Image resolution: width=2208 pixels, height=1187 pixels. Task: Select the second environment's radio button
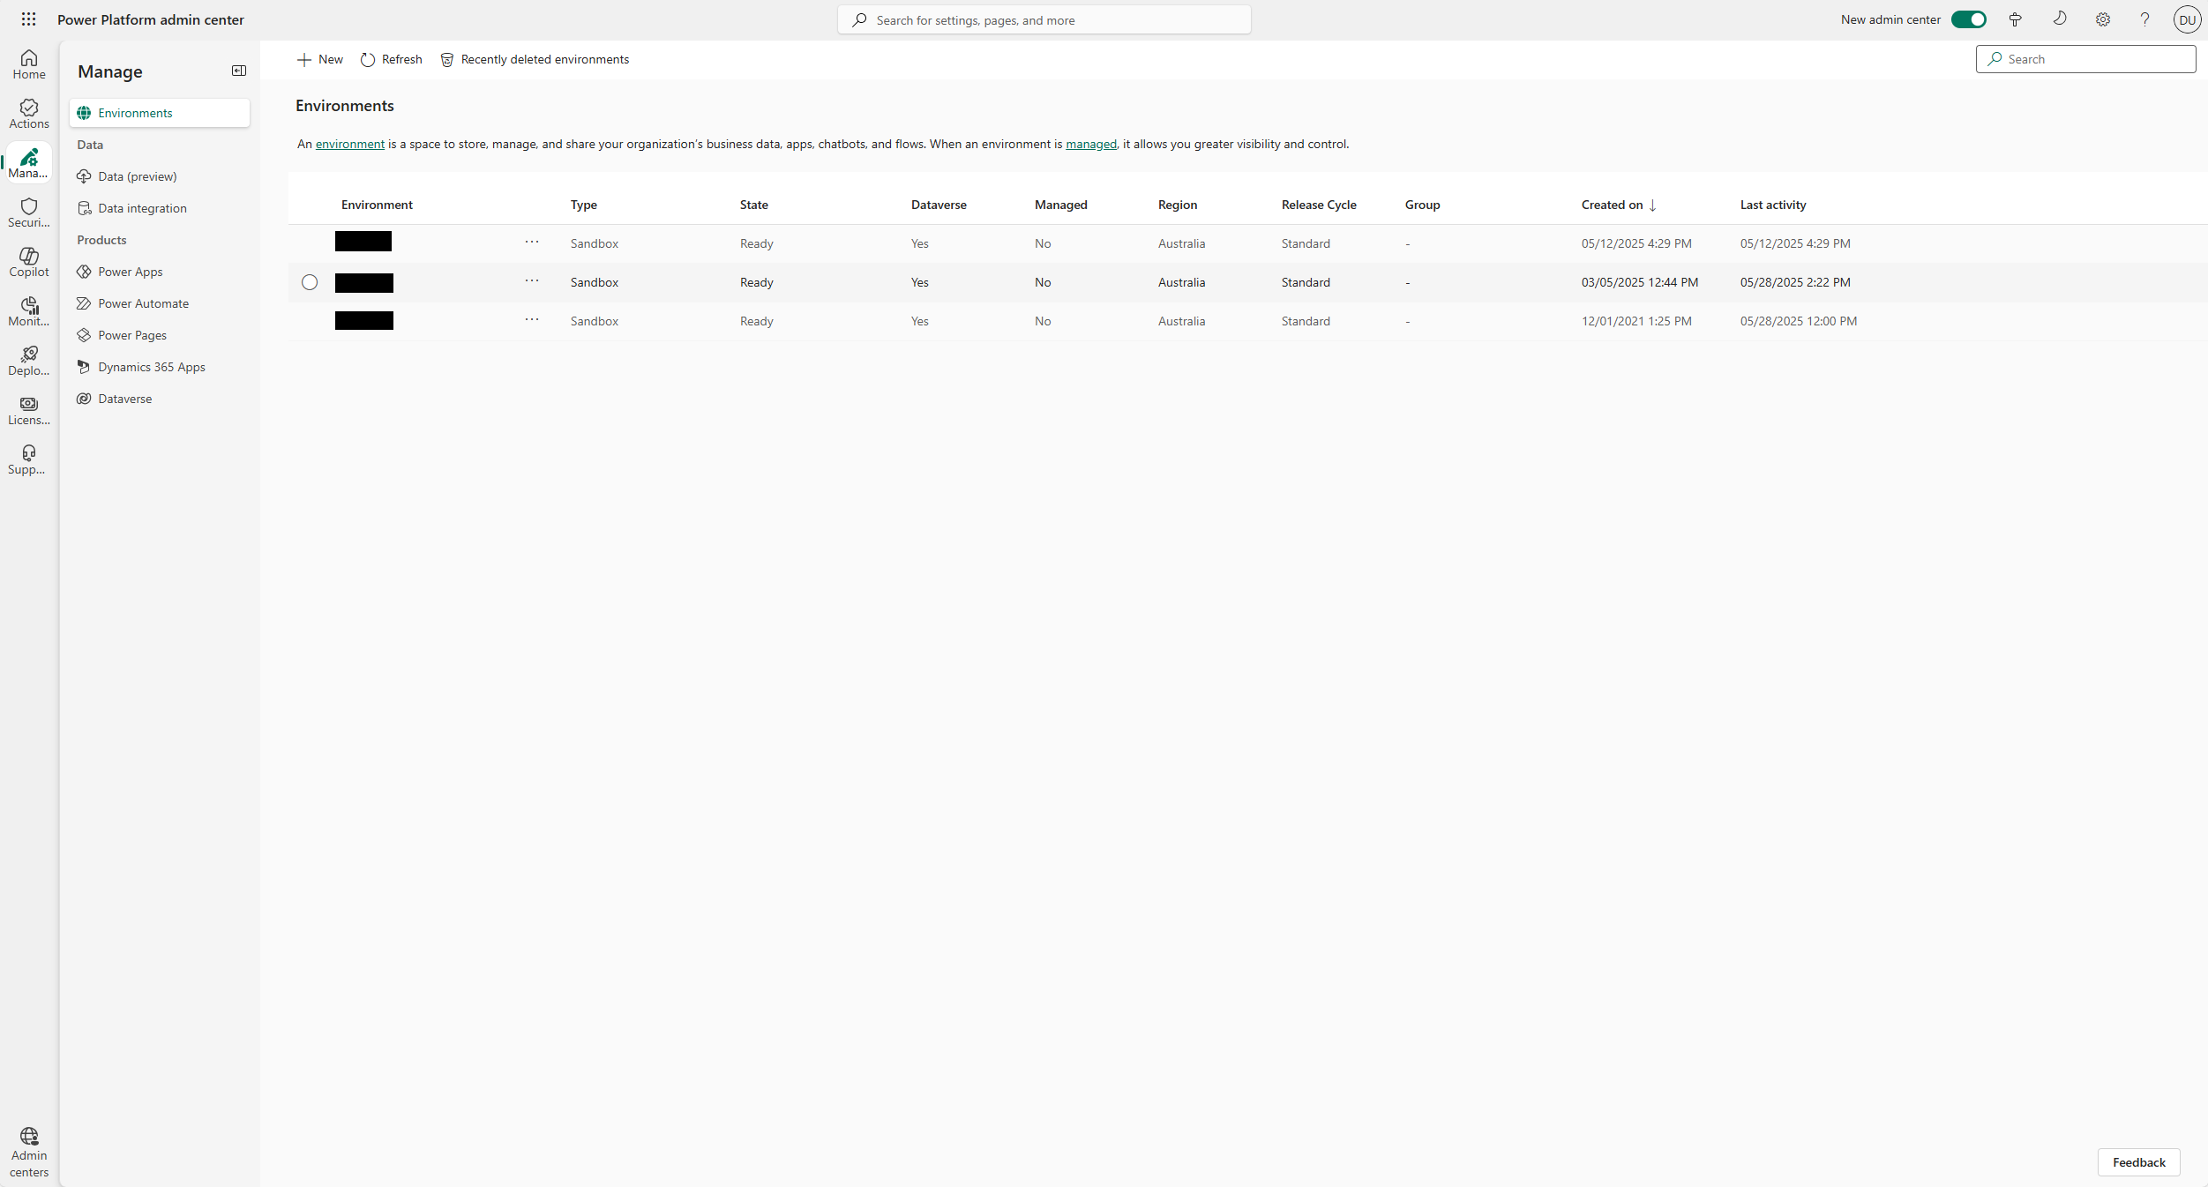tap(310, 282)
